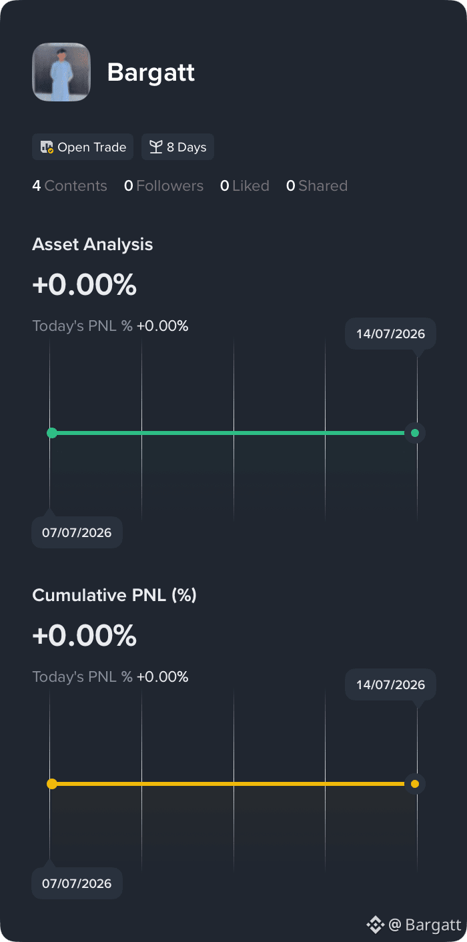Click the @ Bargatt watermark text

(425, 925)
